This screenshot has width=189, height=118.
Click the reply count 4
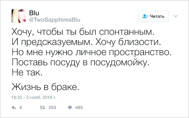pos(21,107)
